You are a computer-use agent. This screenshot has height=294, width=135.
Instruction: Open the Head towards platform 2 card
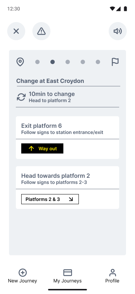pyautogui.click(x=68, y=188)
